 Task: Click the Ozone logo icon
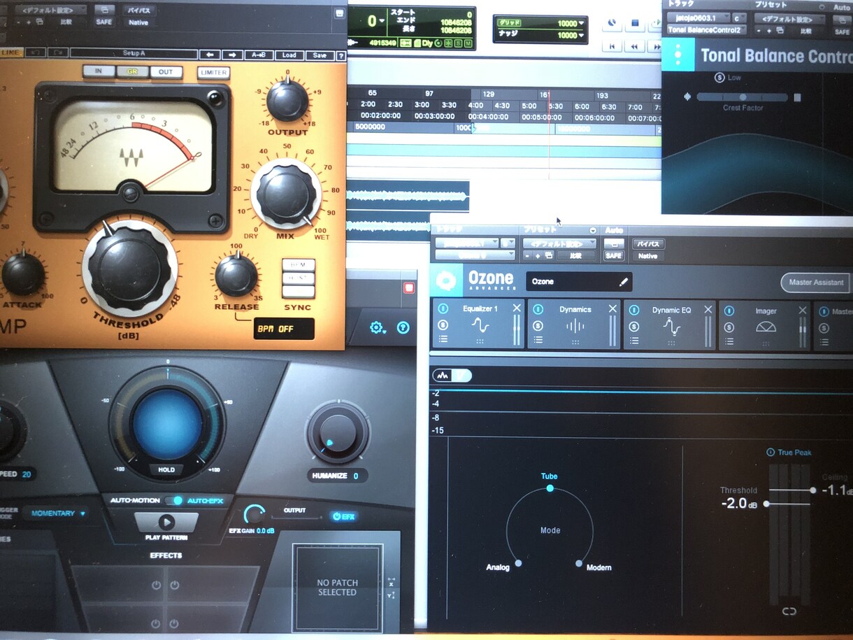[445, 281]
